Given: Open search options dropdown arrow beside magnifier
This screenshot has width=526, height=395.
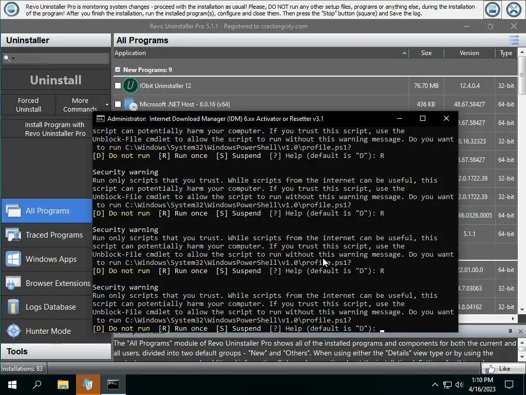Looking at the screenshot, I should [x=13, y=59].
